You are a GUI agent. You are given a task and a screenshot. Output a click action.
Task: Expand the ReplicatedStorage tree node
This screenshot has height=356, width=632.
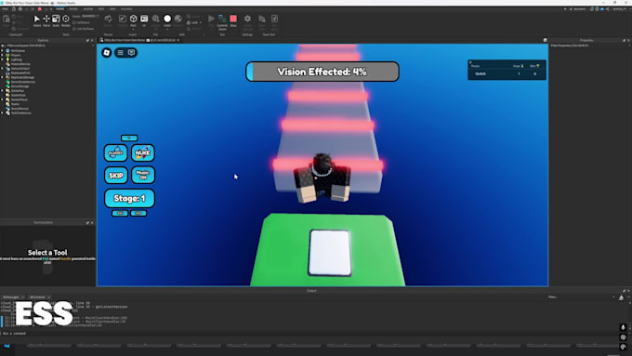[3, 77]
